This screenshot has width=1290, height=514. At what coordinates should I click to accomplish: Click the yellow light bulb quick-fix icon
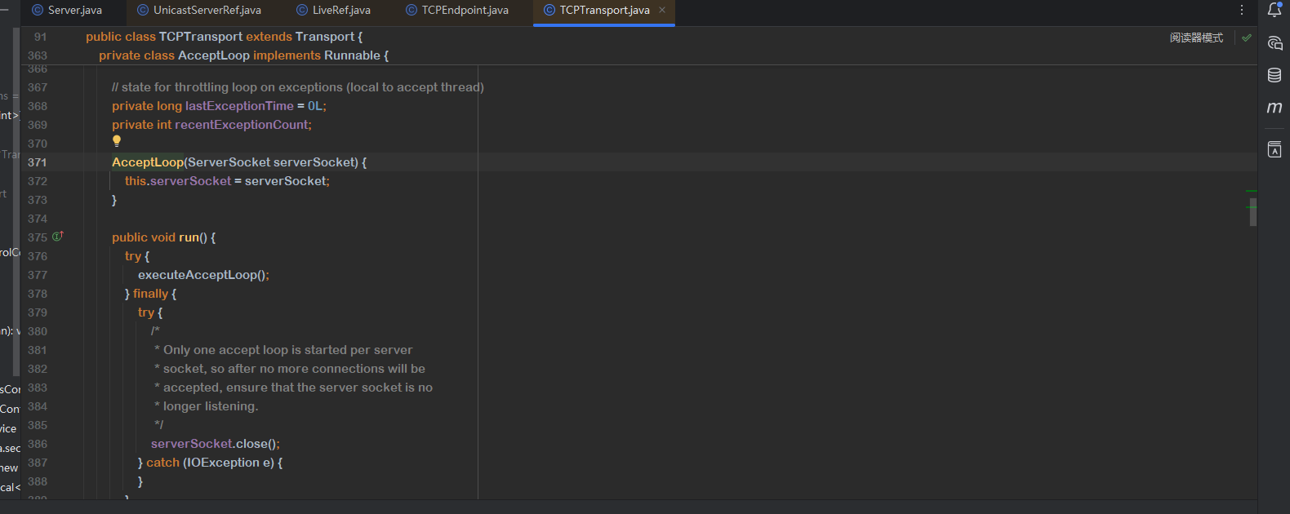tap(117, 141)
